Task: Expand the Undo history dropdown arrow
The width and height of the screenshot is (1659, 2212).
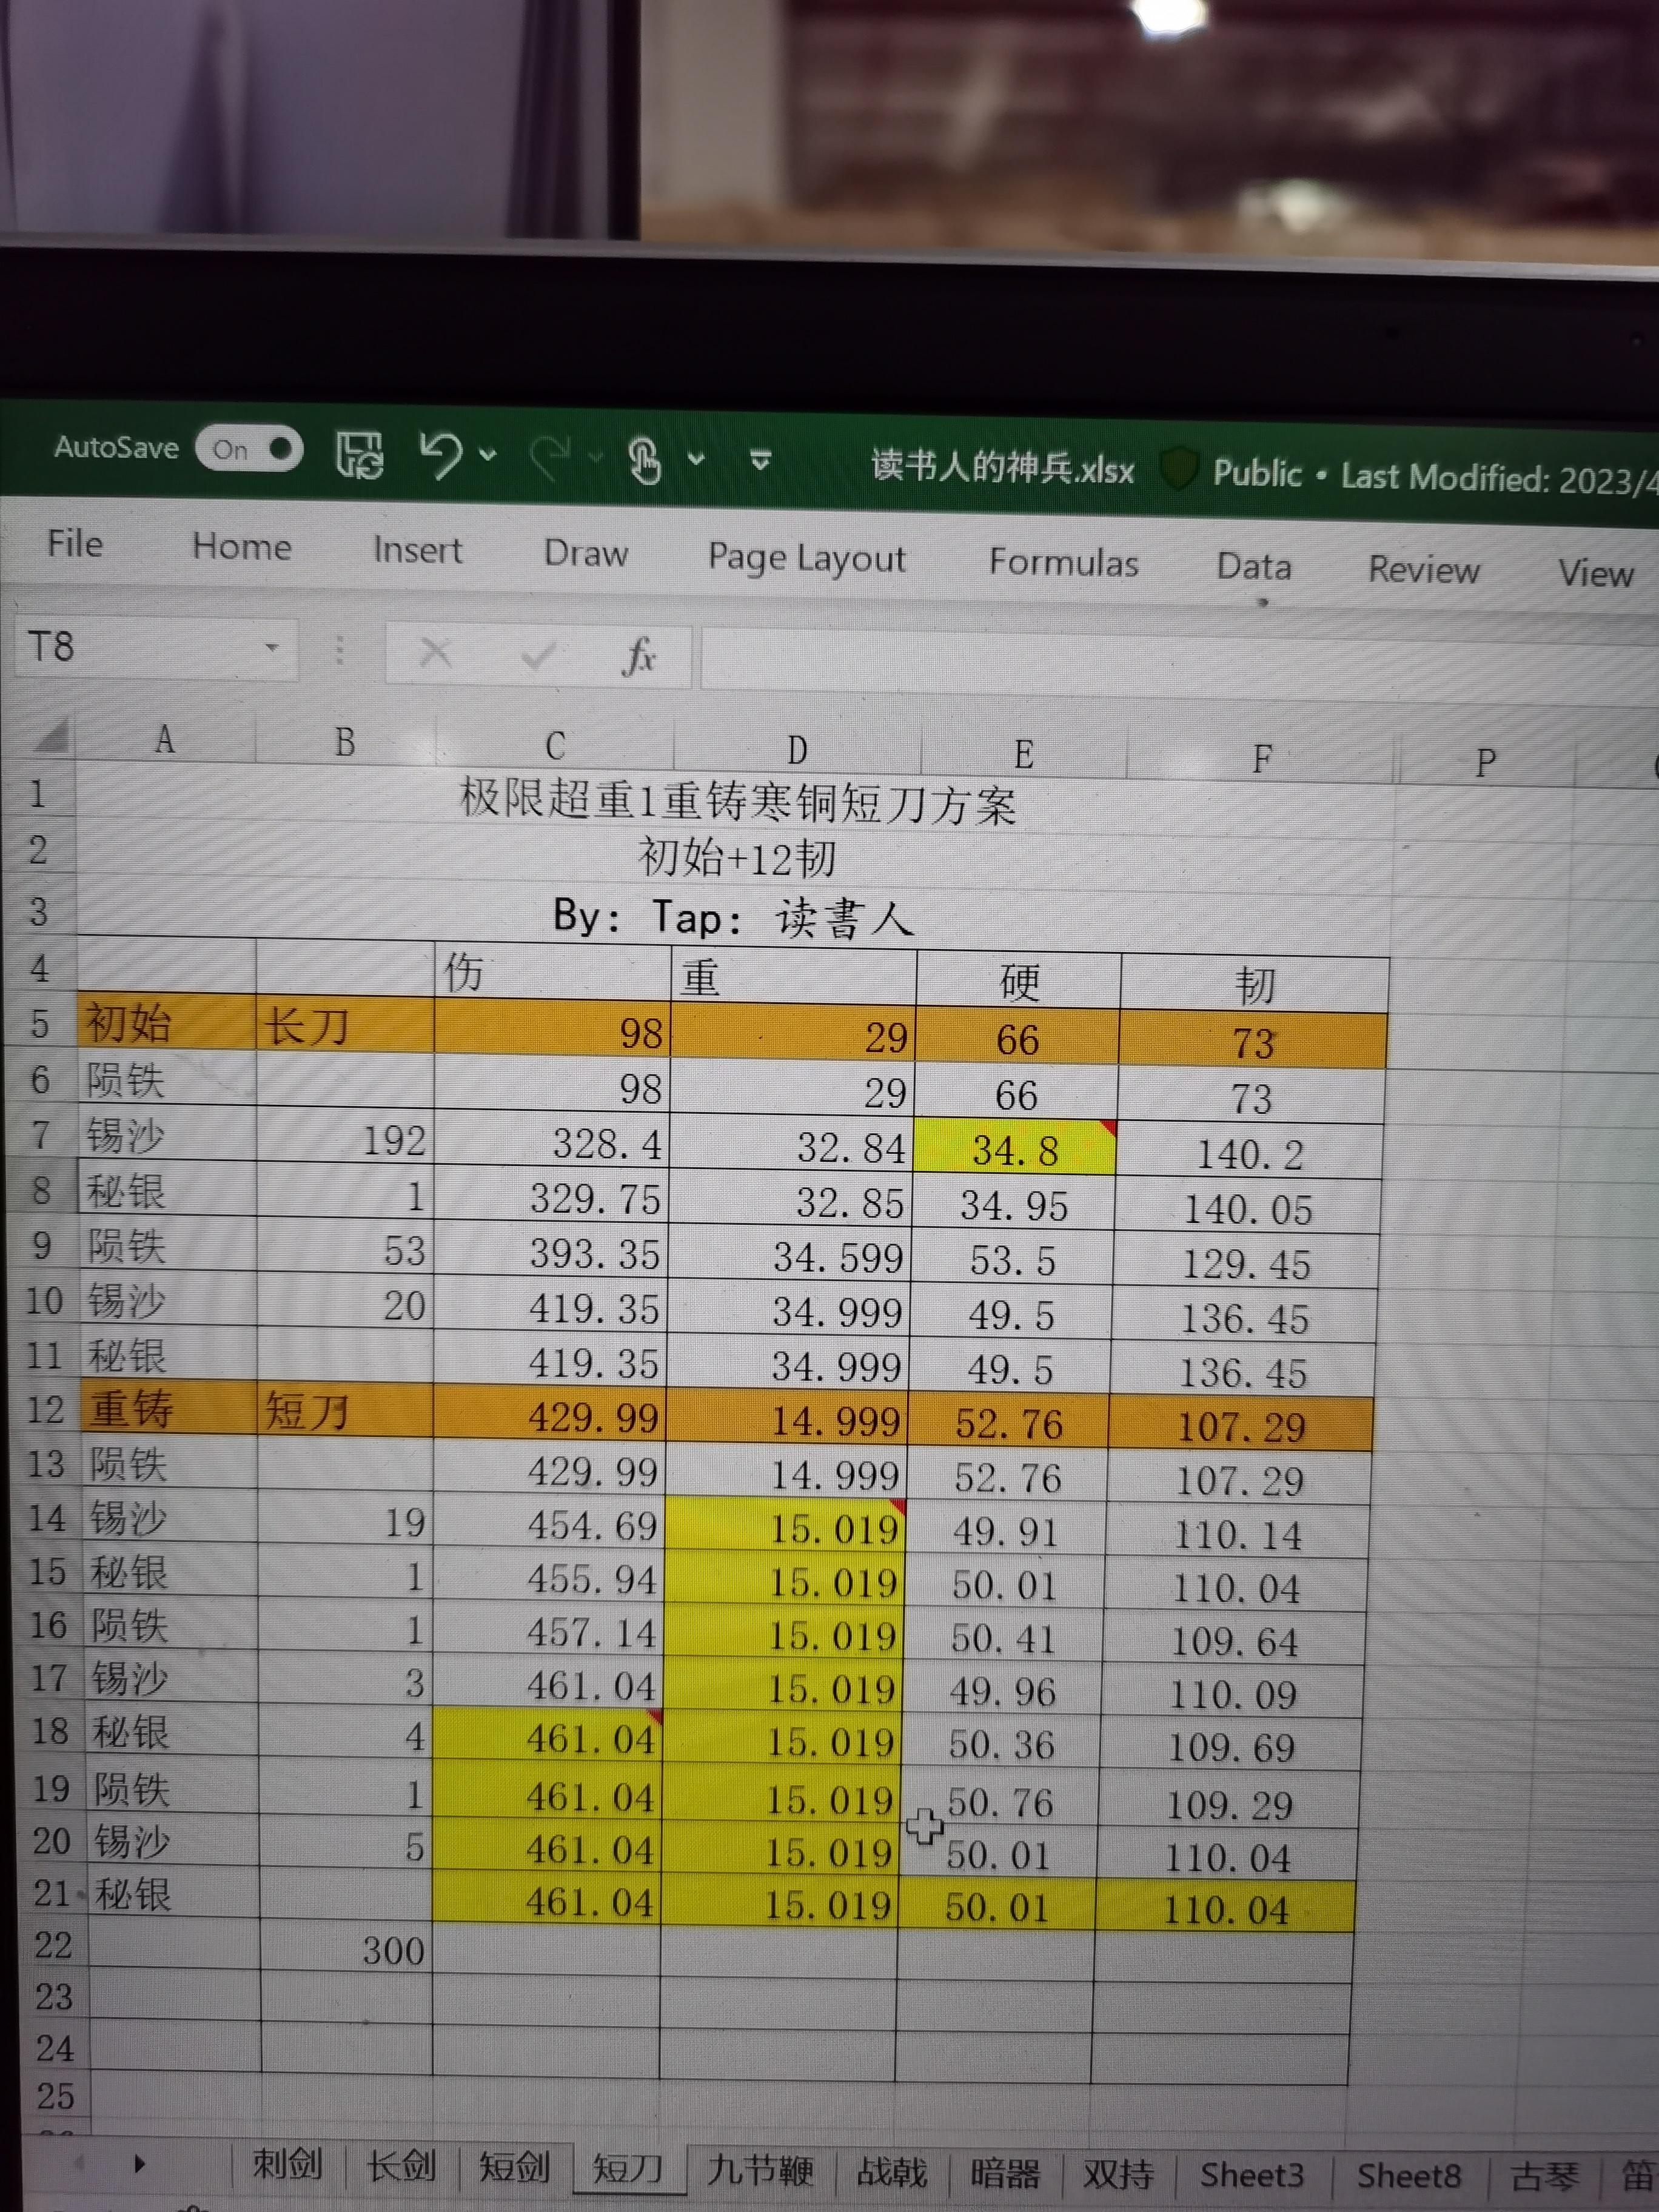Action: point(488,456)
